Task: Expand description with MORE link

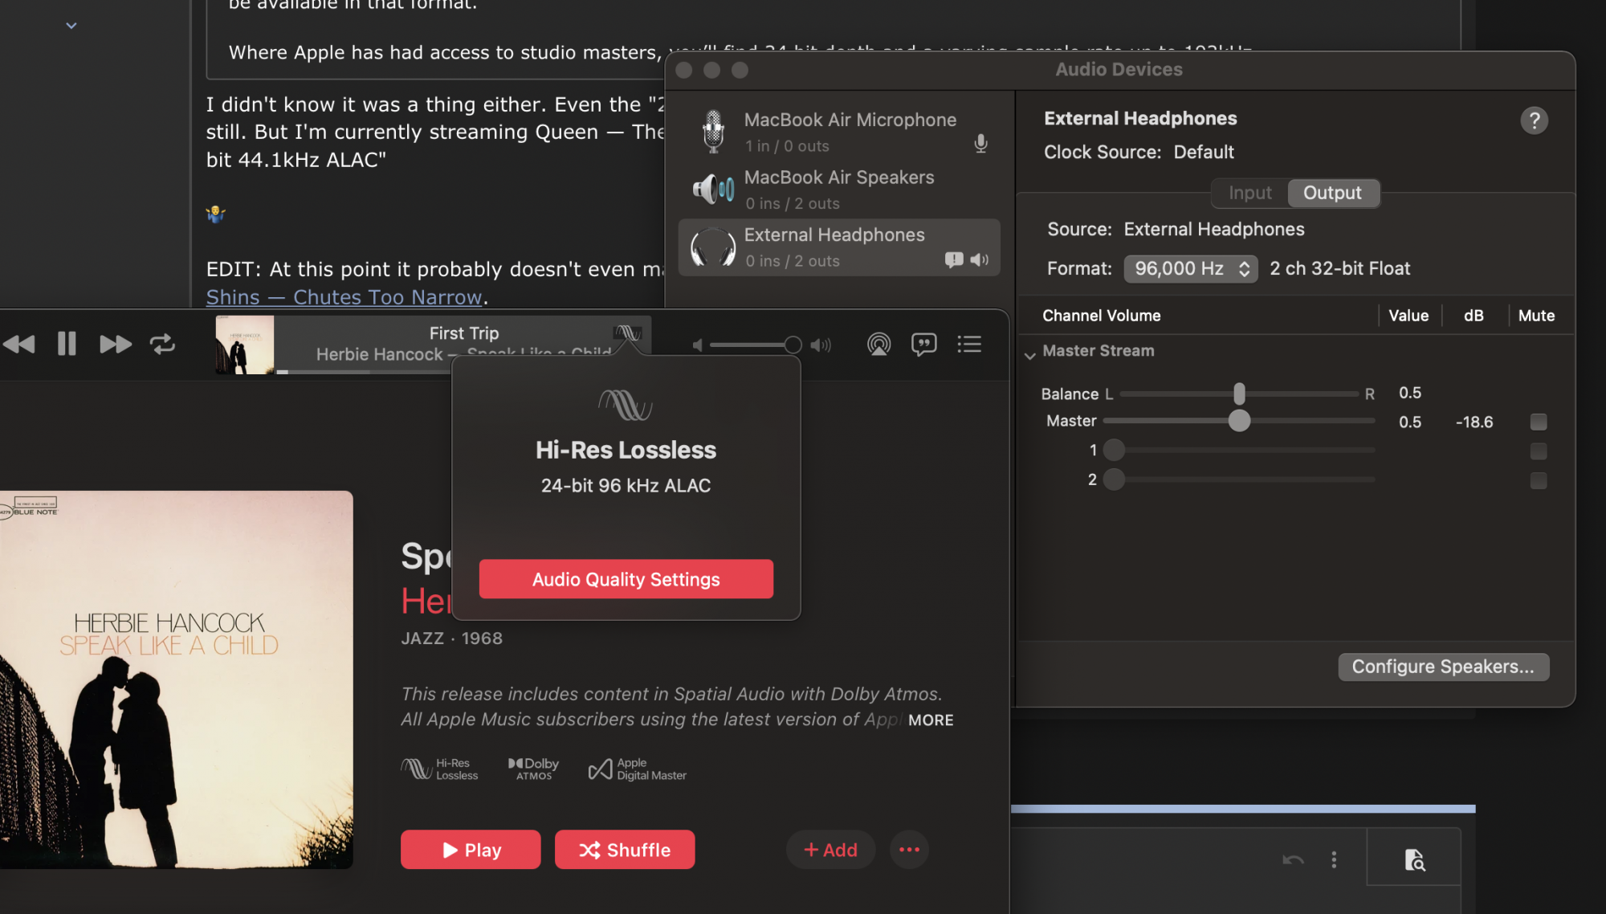Action: click(x=931, y=720)
